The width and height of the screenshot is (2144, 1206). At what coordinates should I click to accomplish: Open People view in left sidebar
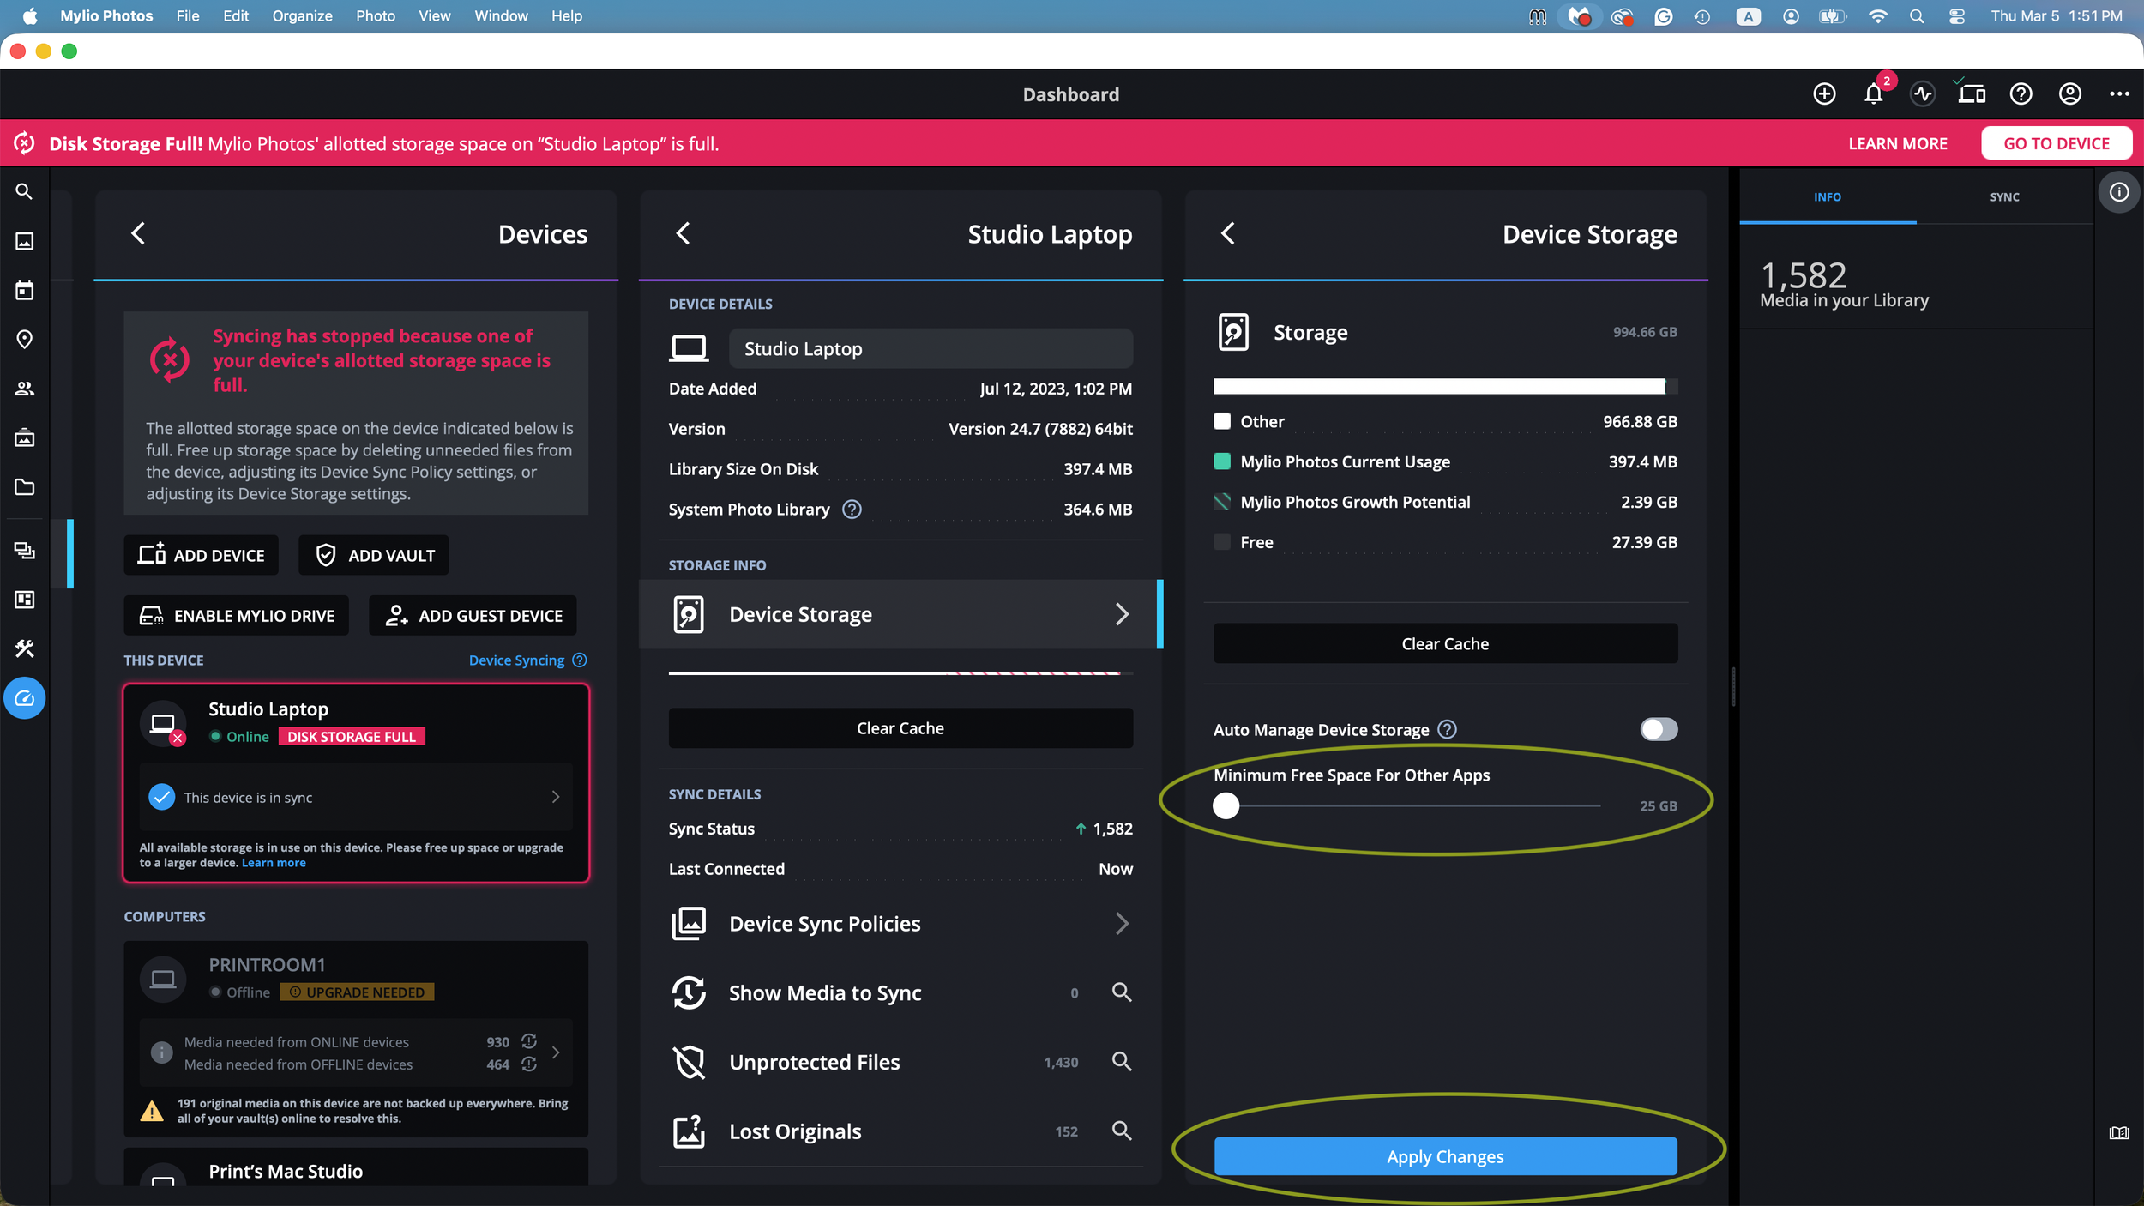(25, 389)
